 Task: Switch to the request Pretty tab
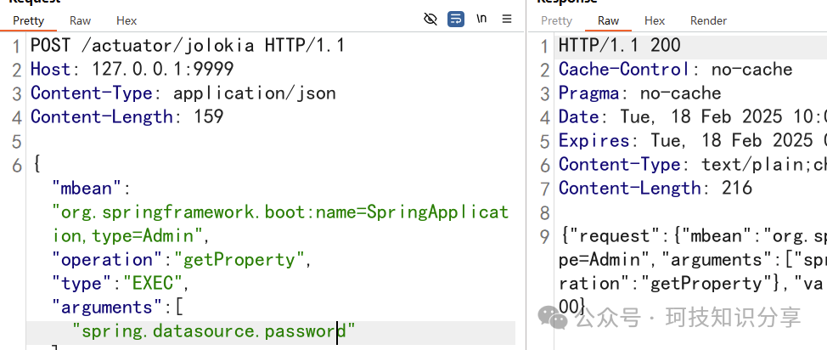pos(28,20)
